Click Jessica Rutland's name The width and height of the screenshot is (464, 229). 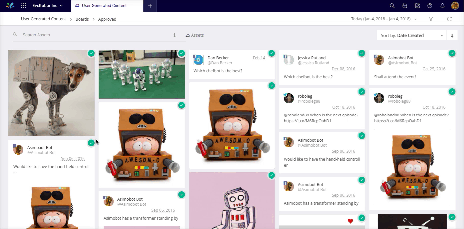(x=312, y=58)
